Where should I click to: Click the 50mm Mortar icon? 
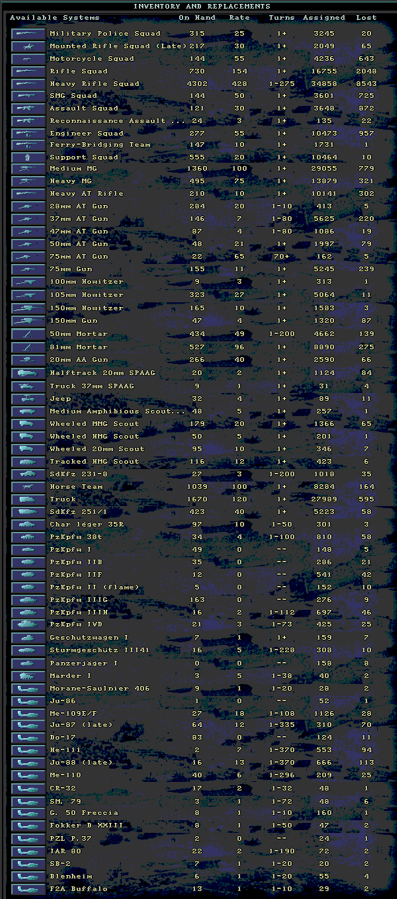[x=28, y=334]
